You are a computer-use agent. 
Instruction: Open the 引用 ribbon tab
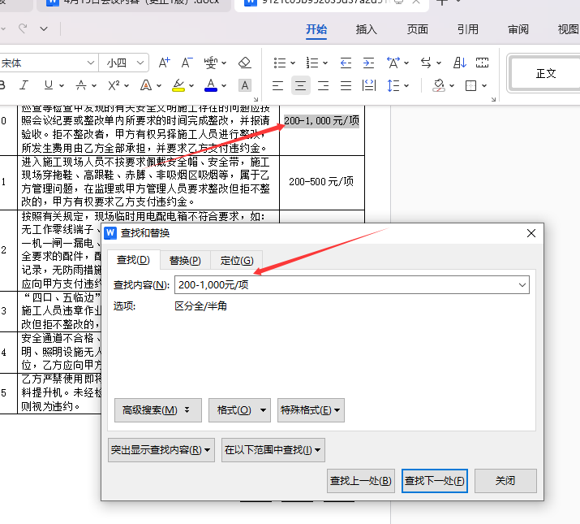click(x=467, y=29)
